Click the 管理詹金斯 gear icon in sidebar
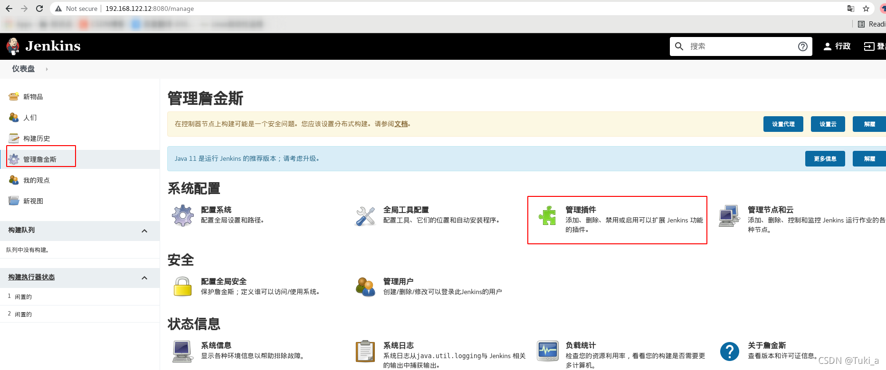The image size is (886, 370). point(14,159)
